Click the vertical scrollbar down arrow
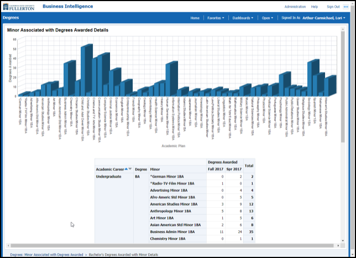This screenshot has height=258, width=356. [x=343, y=240]
